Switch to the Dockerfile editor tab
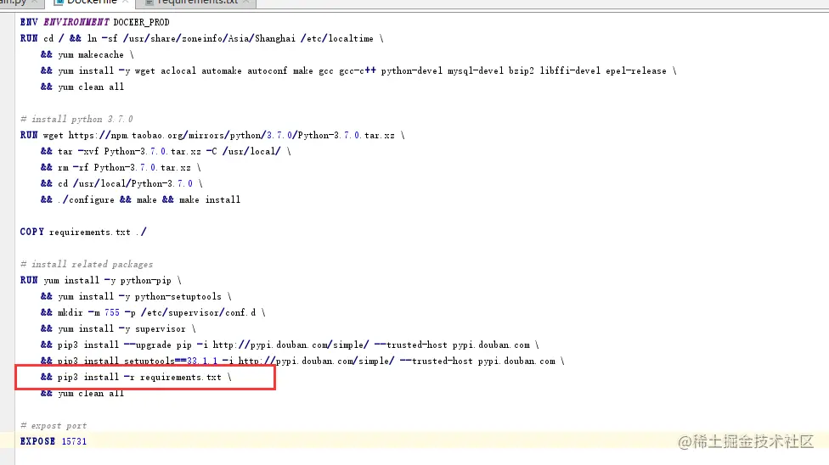 (x=92, y=2)
